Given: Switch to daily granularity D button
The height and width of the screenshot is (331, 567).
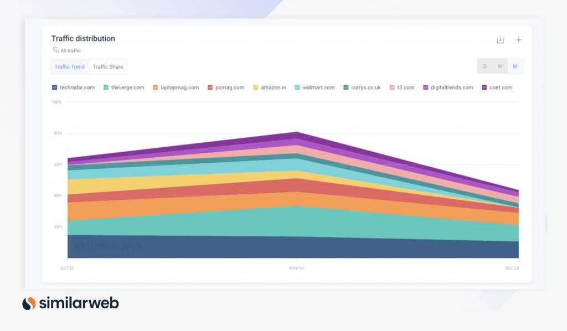Looking at the screenshot, I should coord(485,66).
